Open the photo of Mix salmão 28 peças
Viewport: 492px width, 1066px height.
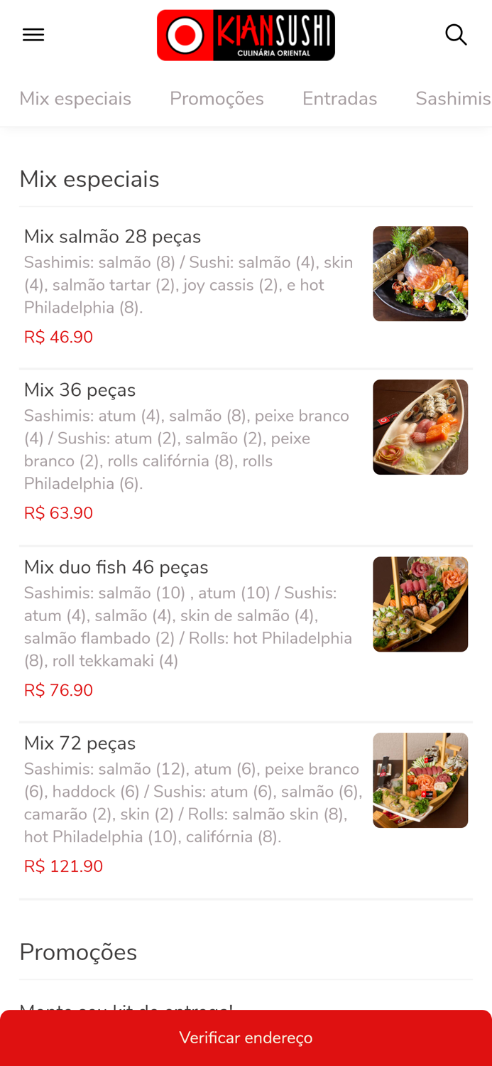click(420, 273)
